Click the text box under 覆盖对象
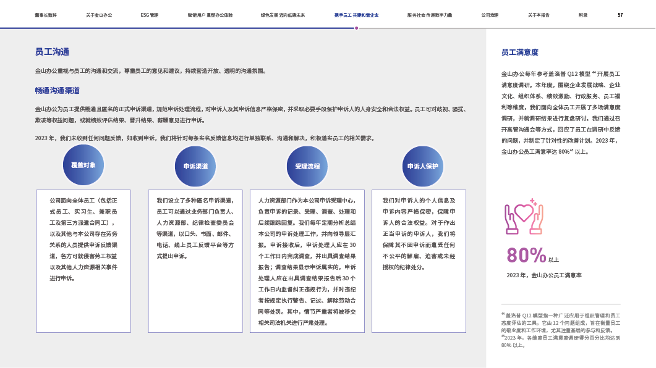The width and height of the screenshot is (656, 368). coord(83,261)
